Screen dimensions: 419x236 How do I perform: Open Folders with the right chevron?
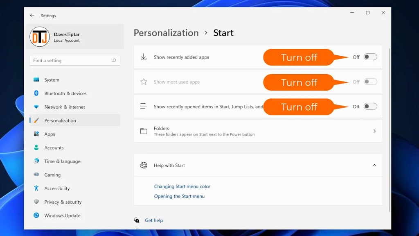(x=374, y=131)
